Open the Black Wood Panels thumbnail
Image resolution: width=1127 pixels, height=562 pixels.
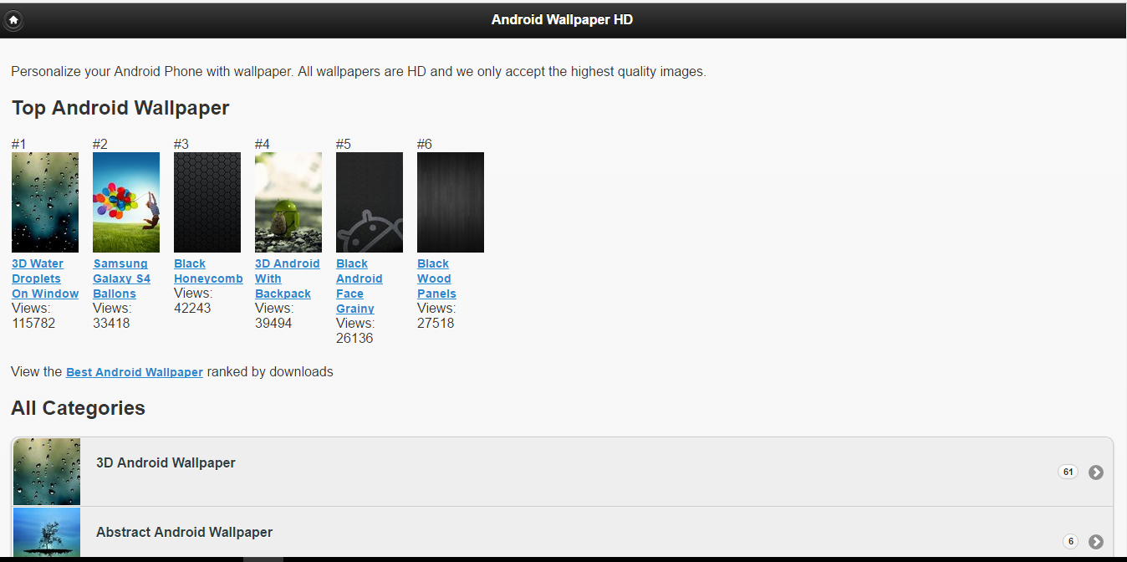(x=451, y=202)
